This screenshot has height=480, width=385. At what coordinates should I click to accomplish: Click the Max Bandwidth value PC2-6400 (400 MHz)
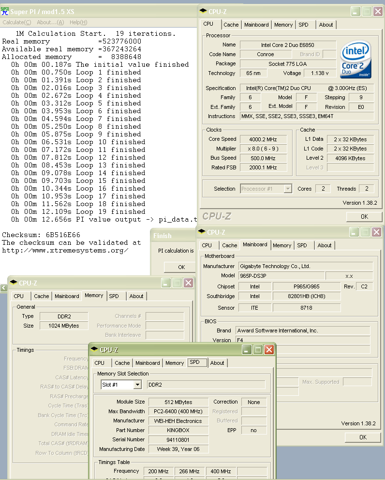click(x=178, y=411)
